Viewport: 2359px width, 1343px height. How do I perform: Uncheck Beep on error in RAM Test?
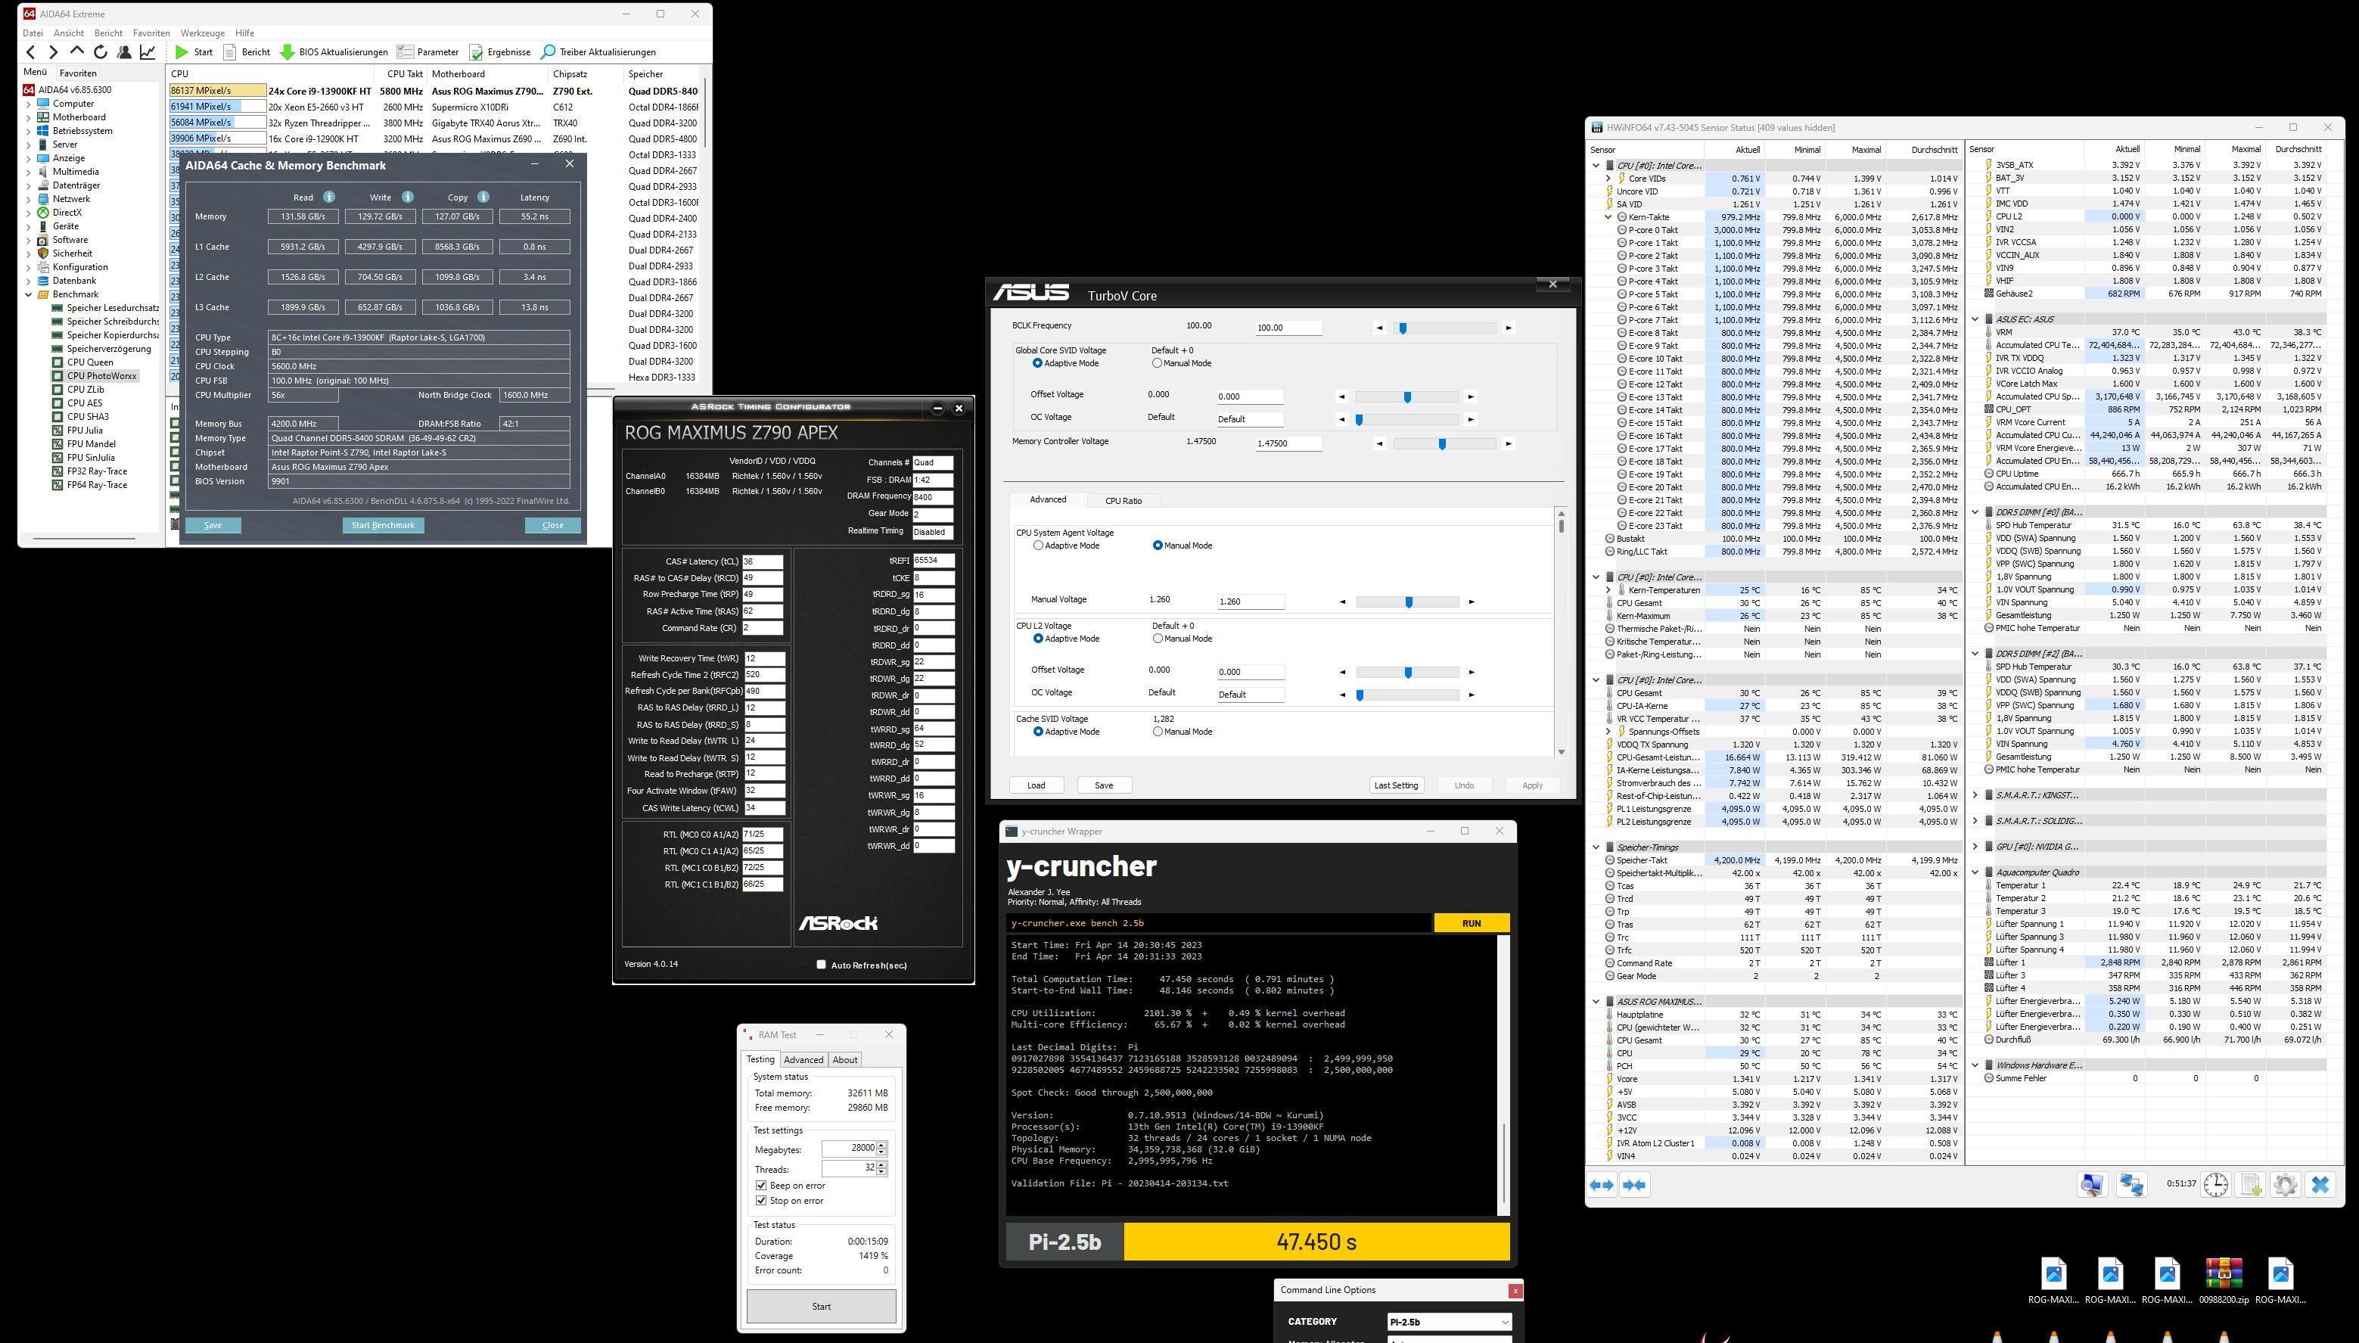coord(761,1186)
